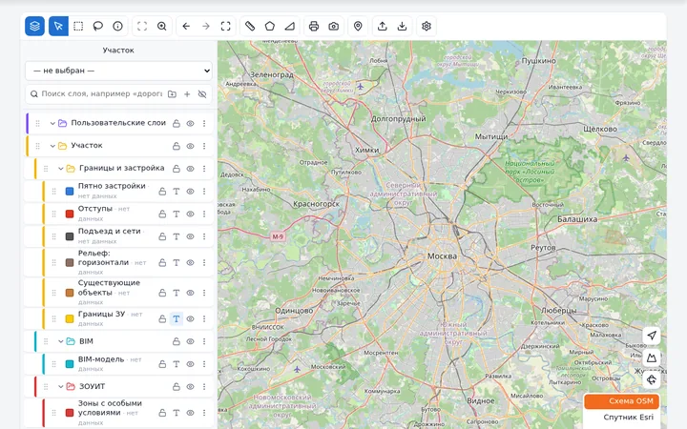Click the print map icon
The image size is (687, 429).
point(314,27)
